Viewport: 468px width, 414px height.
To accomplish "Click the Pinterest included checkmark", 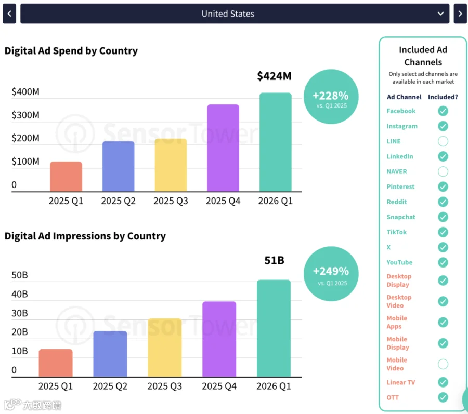I will (x=443, y=187).
